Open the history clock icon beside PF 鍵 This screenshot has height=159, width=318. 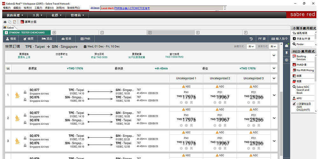251,39
